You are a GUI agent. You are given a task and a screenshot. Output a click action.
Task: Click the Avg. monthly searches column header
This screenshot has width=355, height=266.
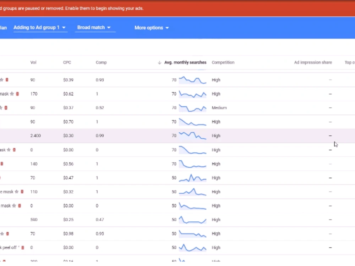click(185, 62)
